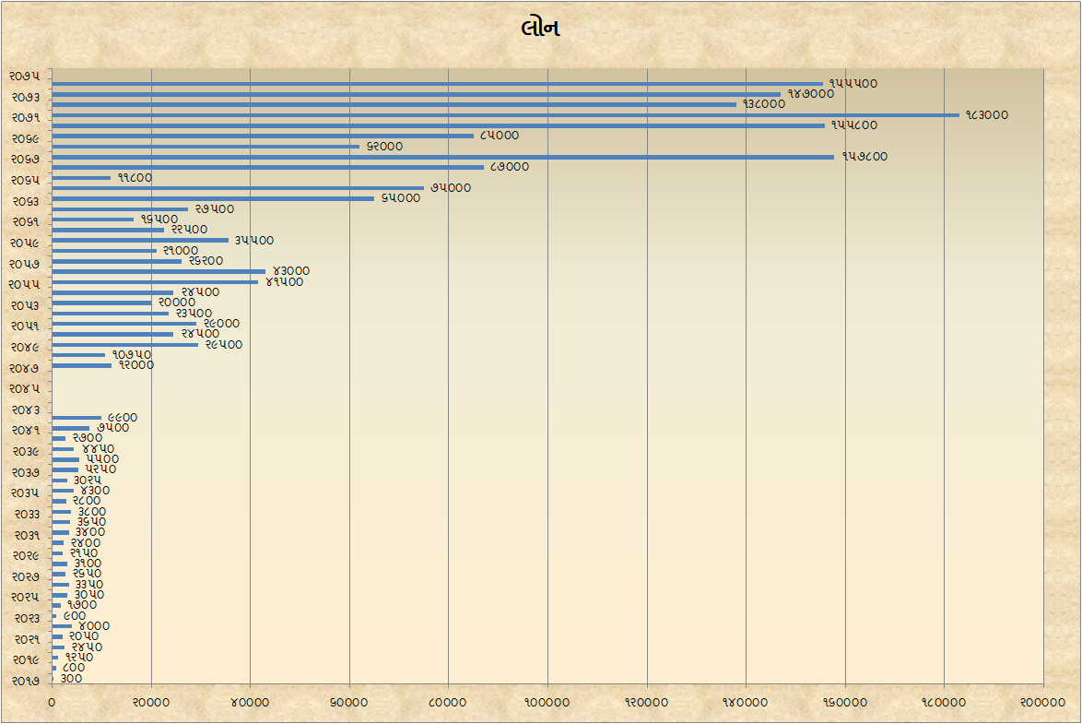Click the horizontal axis label ૨૦૦૦૦૦
The image size is (1082, 724).
coord(1043,703)
